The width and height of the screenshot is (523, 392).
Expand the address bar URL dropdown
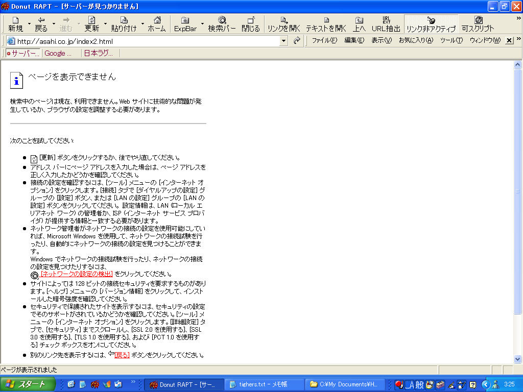[x=284, y=41]
